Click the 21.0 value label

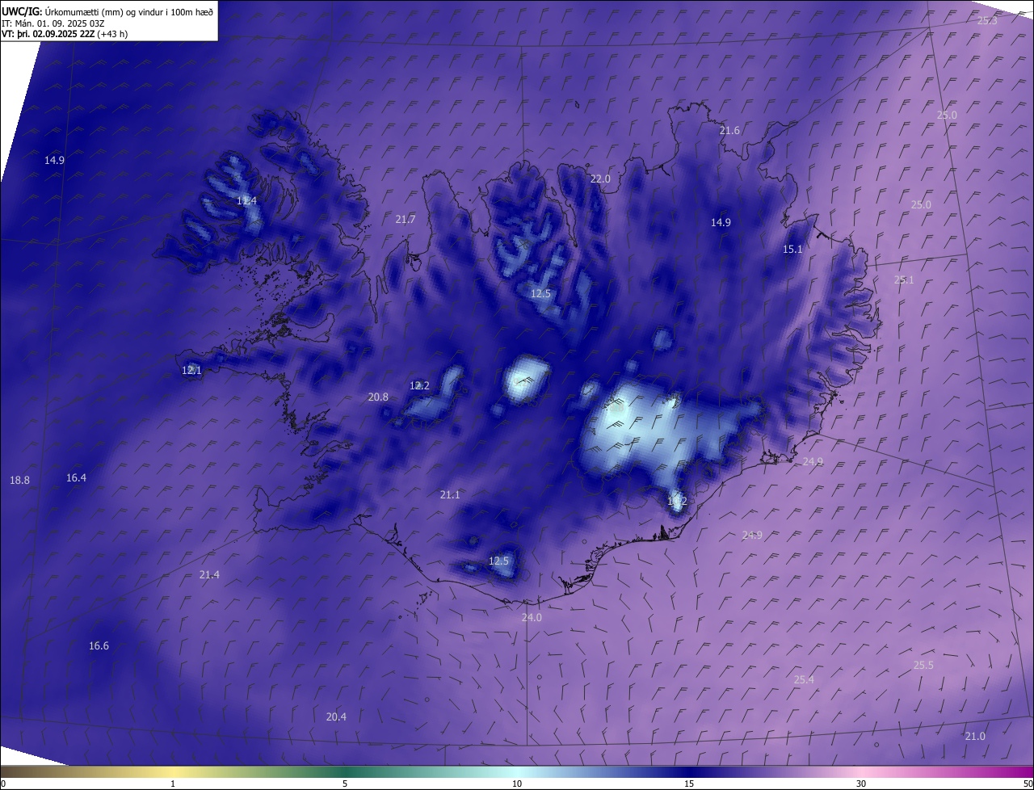975,736
